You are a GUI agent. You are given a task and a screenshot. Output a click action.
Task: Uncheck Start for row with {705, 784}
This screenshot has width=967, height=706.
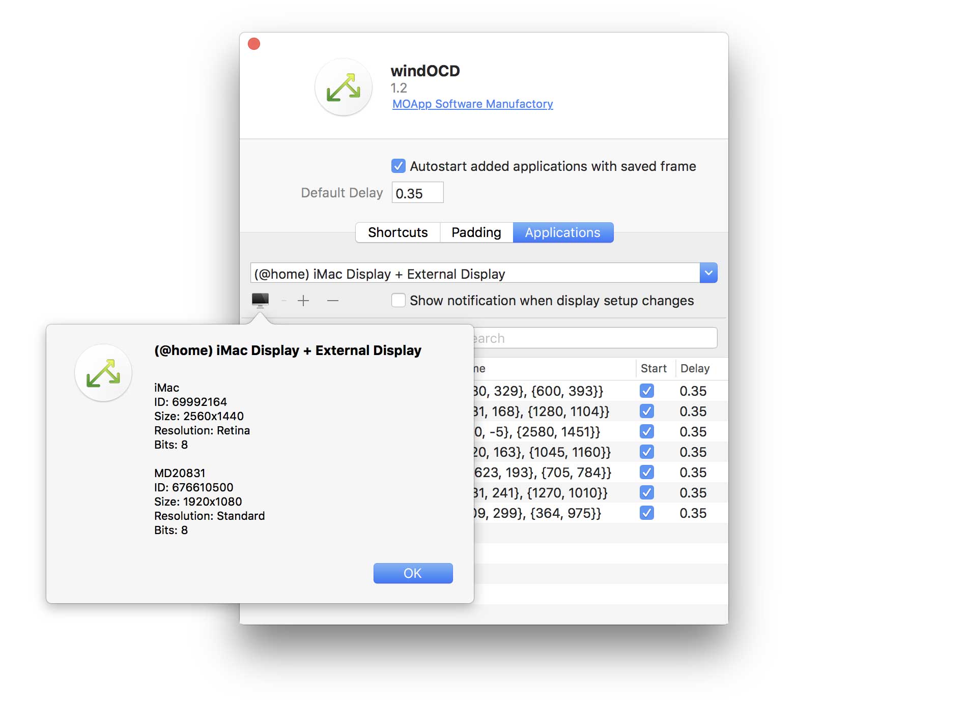click(x=647, y=472)
